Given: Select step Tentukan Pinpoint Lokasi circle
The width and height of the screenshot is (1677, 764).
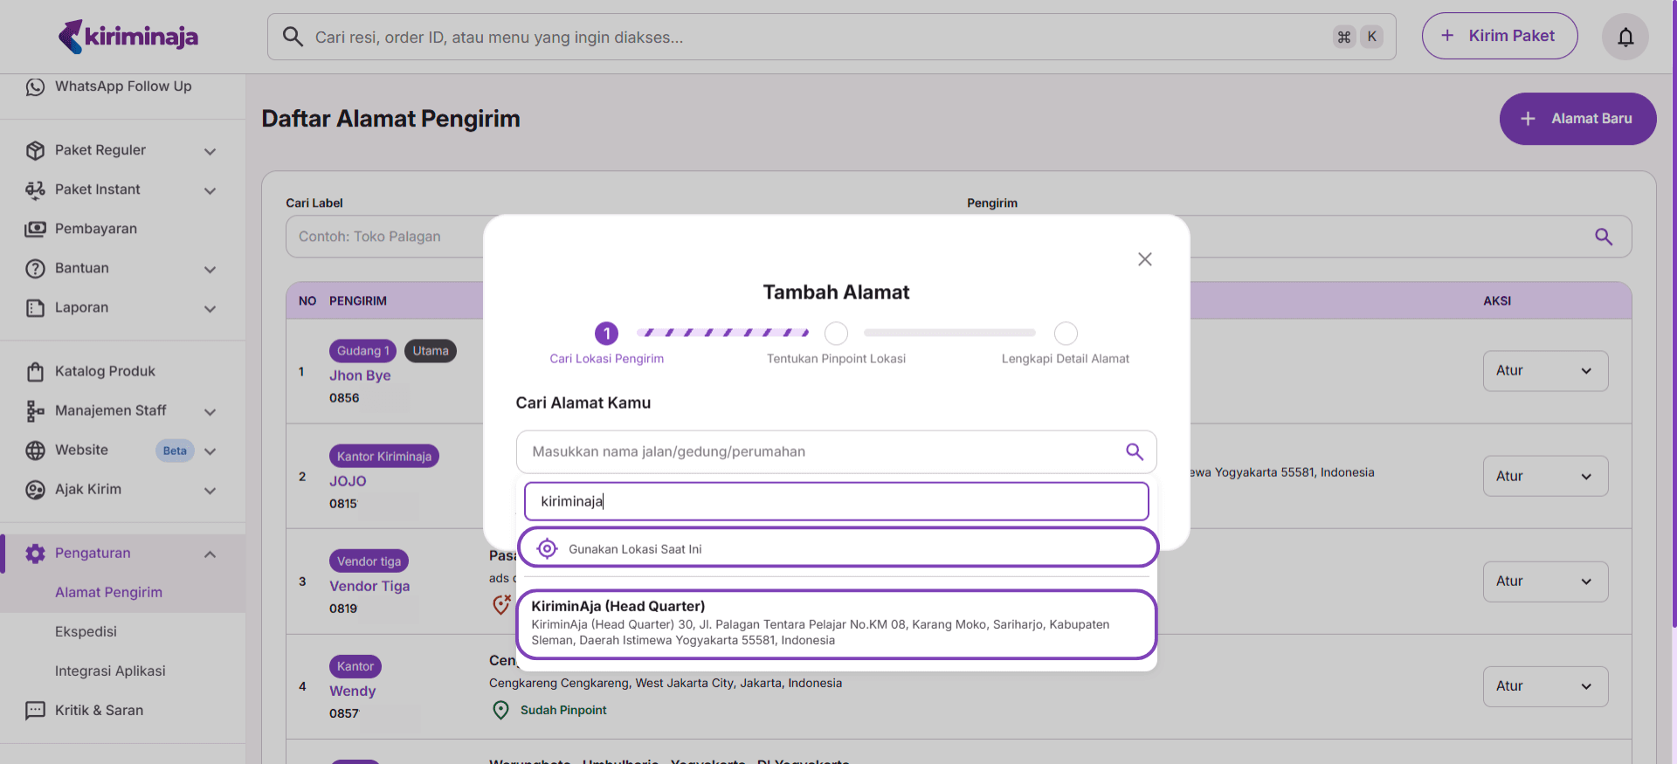Looking at the screenshot, I should 836,334.
